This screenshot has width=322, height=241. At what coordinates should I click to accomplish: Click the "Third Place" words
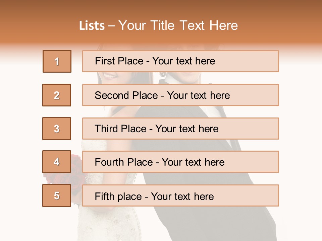[120, 129]
